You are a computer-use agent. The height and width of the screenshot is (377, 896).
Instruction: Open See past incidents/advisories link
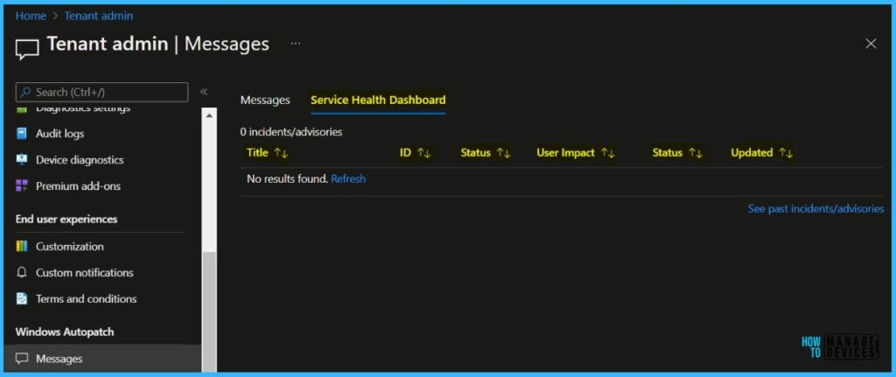click(x=815, y=209)
